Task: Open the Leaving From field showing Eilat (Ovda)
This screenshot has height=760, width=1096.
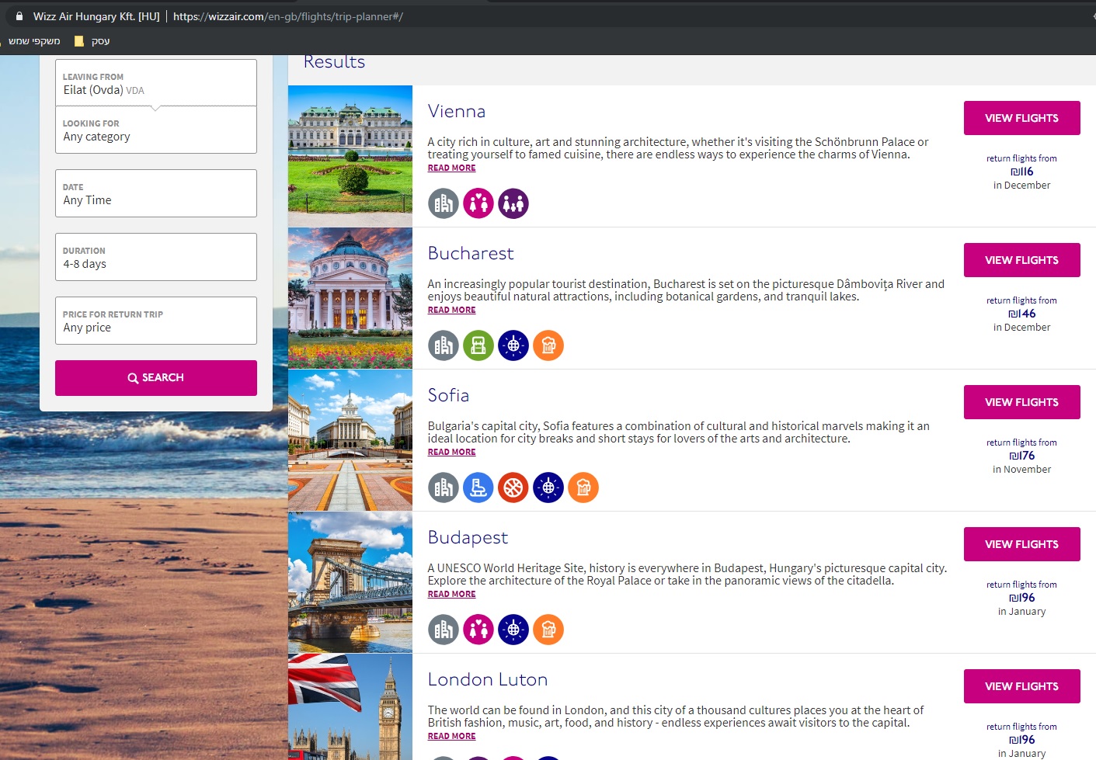Action: [156, 83]
